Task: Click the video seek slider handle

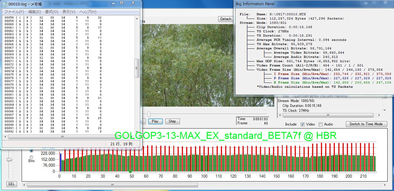Action: click(149, 114)
